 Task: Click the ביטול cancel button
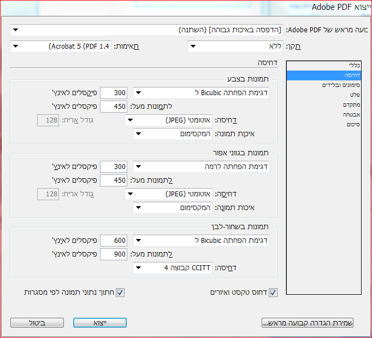(37, 323)
